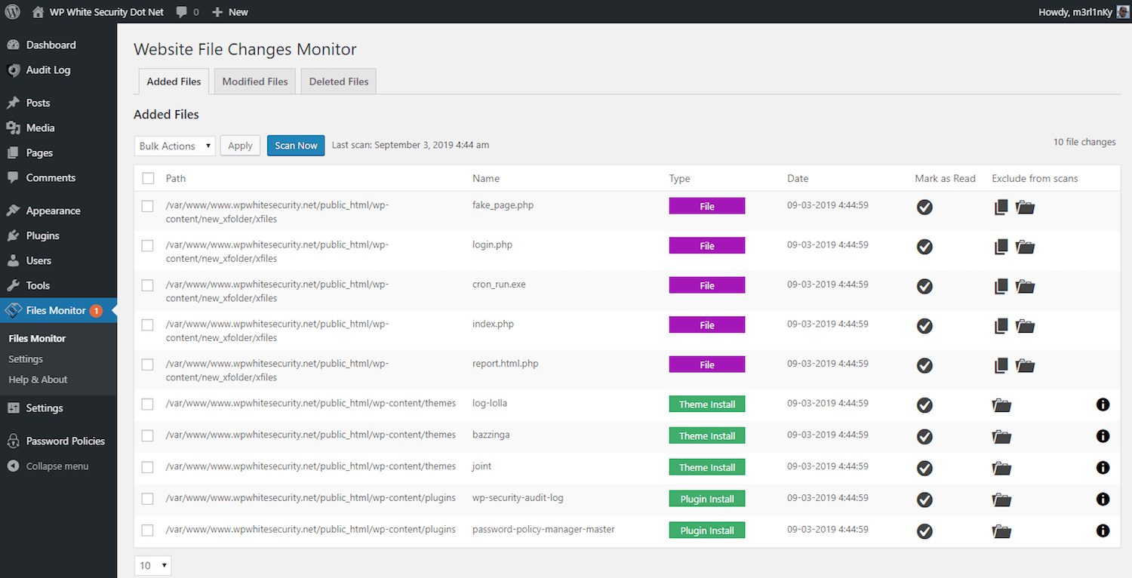1132x578 pixels.
Task: Open the info icon for log-lolla theme install
Action: click(x=1103, y=404)
